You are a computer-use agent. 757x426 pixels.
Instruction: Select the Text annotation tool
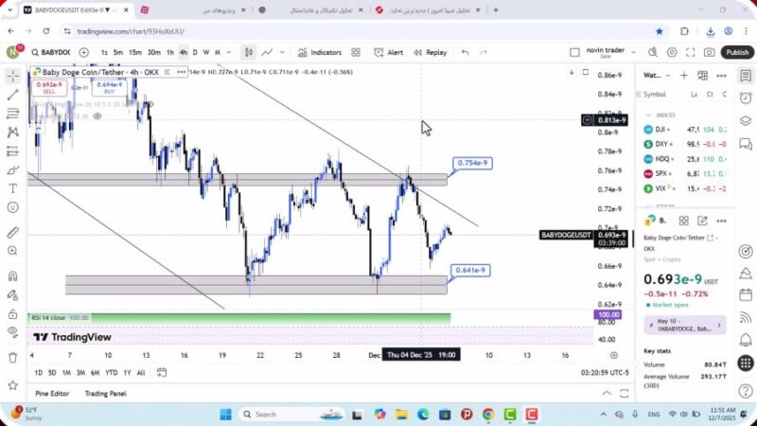coord(12,188)
